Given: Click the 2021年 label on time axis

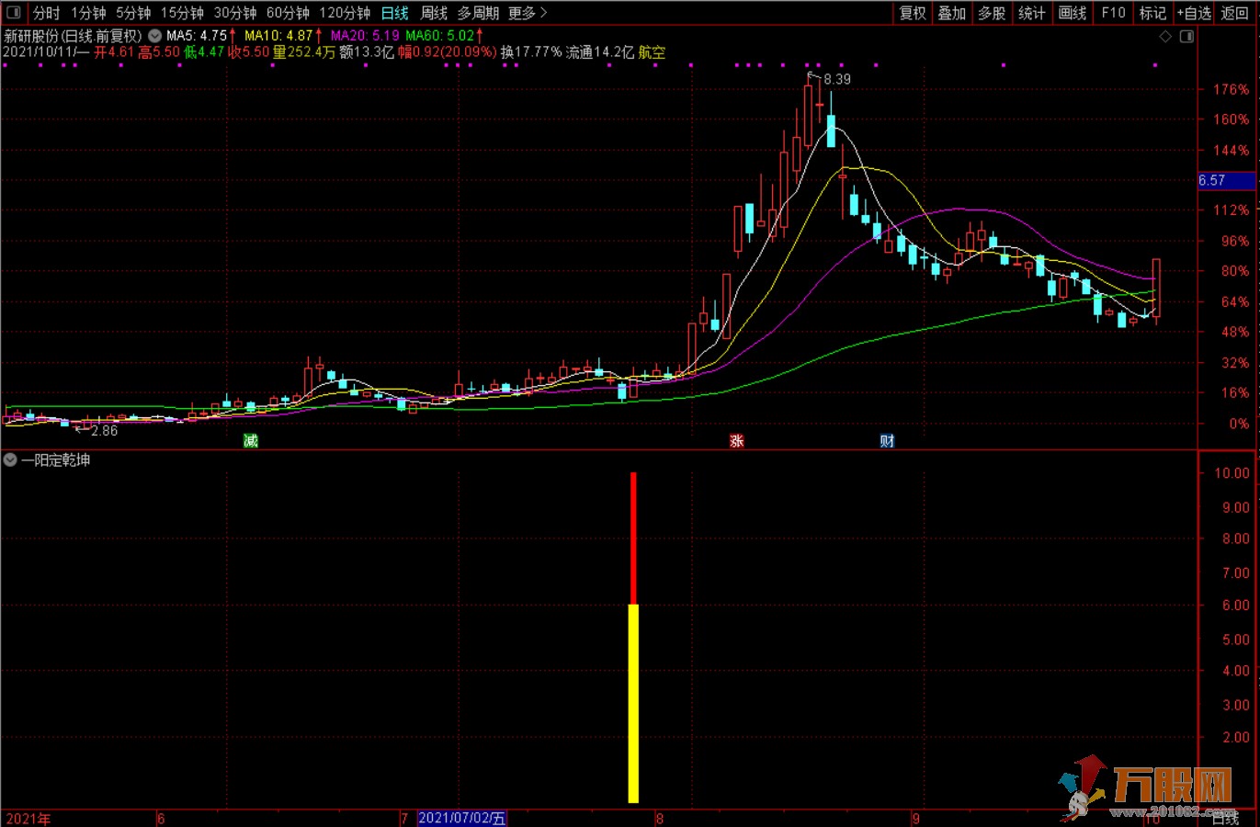Looking at the screenshot, I should pos(28,818).
